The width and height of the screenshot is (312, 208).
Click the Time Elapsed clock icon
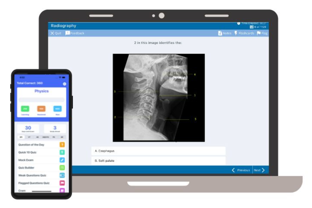tap(238, 23)
